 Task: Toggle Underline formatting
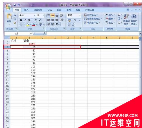[x=29, y=20]
